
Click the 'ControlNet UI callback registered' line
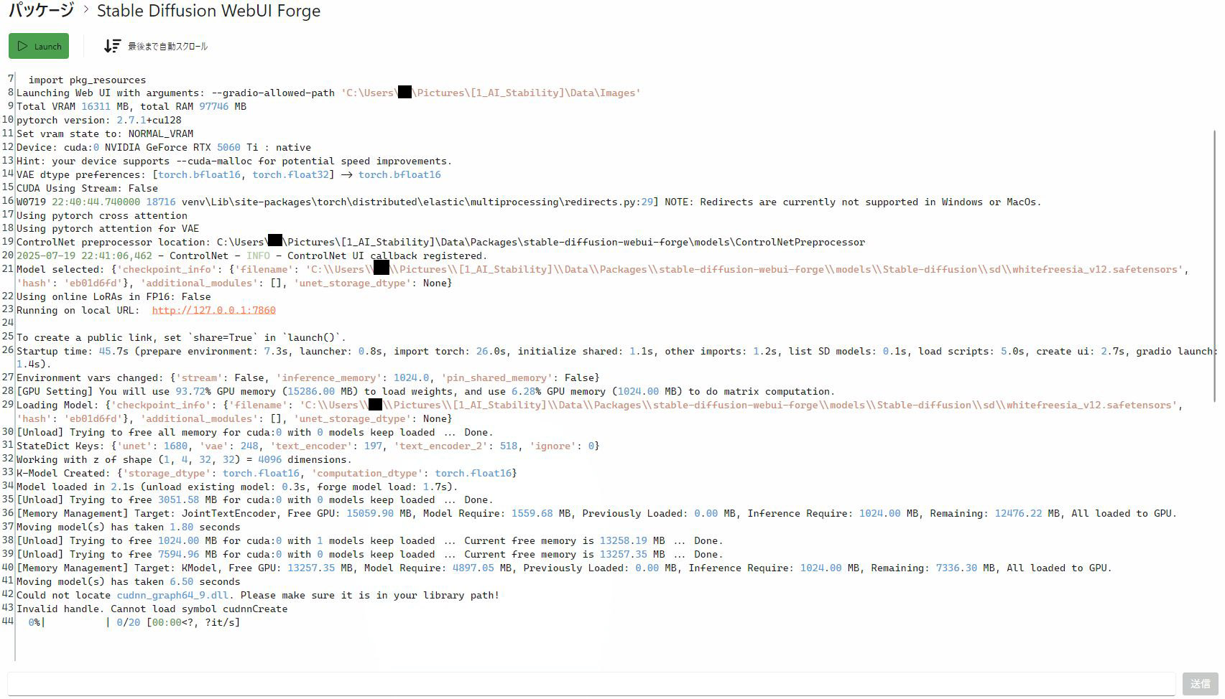pos(252,255)
